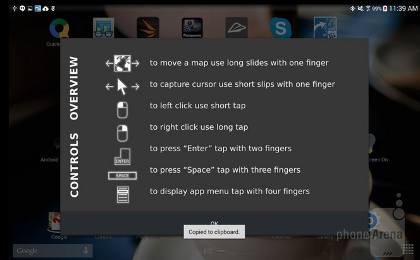Open the orange swoosh app icon

click(x=148, y=28)
